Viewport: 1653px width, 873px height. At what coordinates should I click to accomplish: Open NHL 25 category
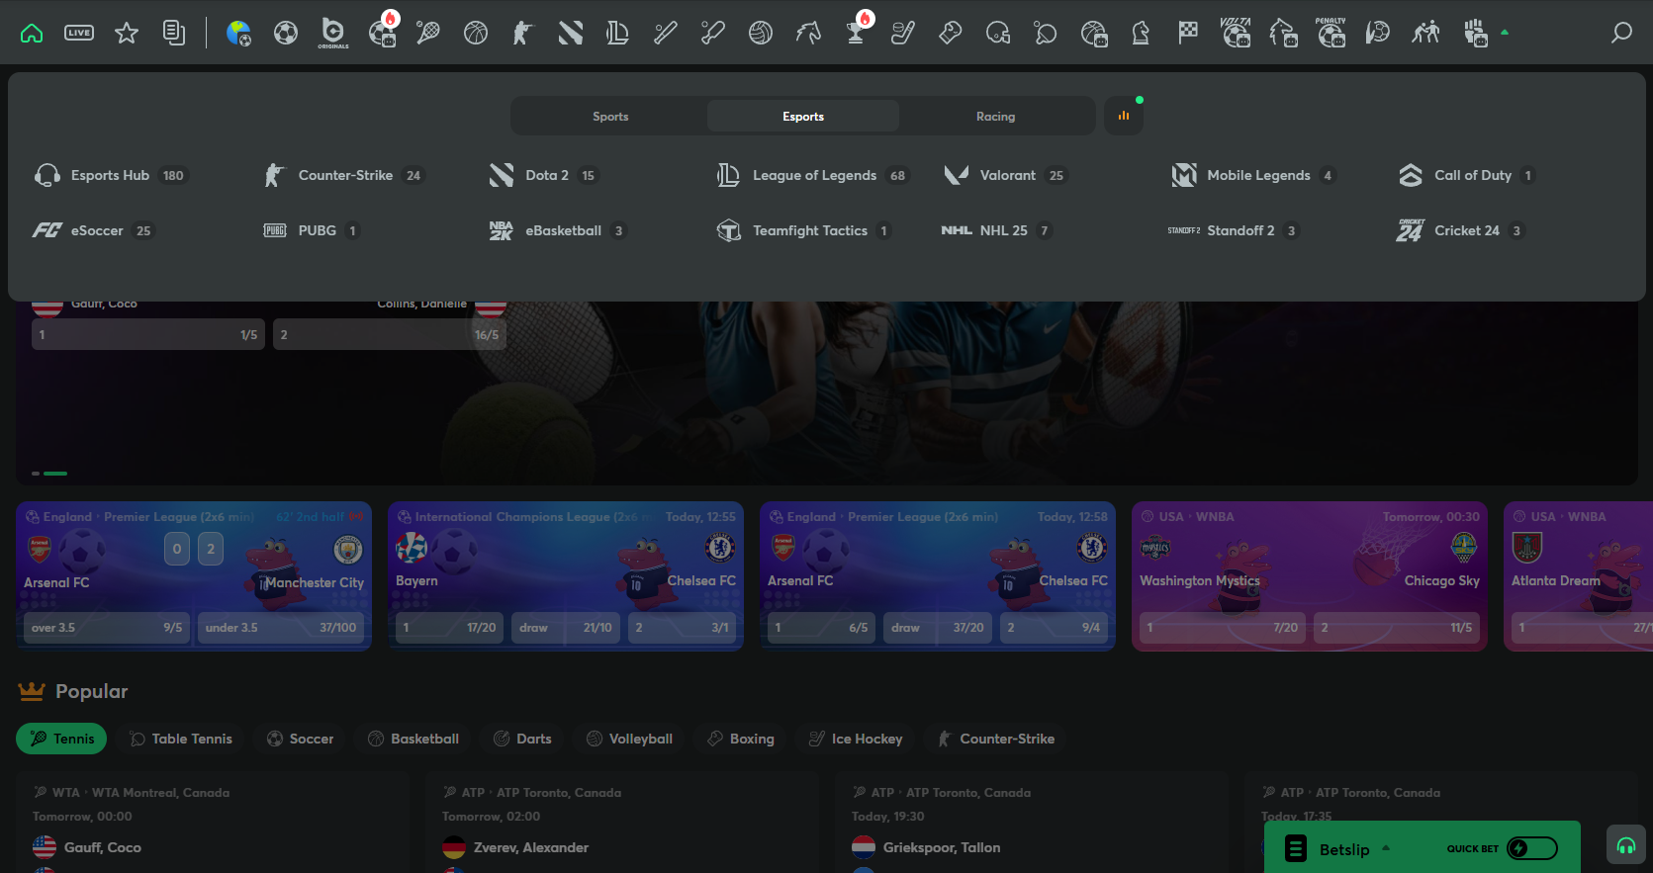pos(997,230)
